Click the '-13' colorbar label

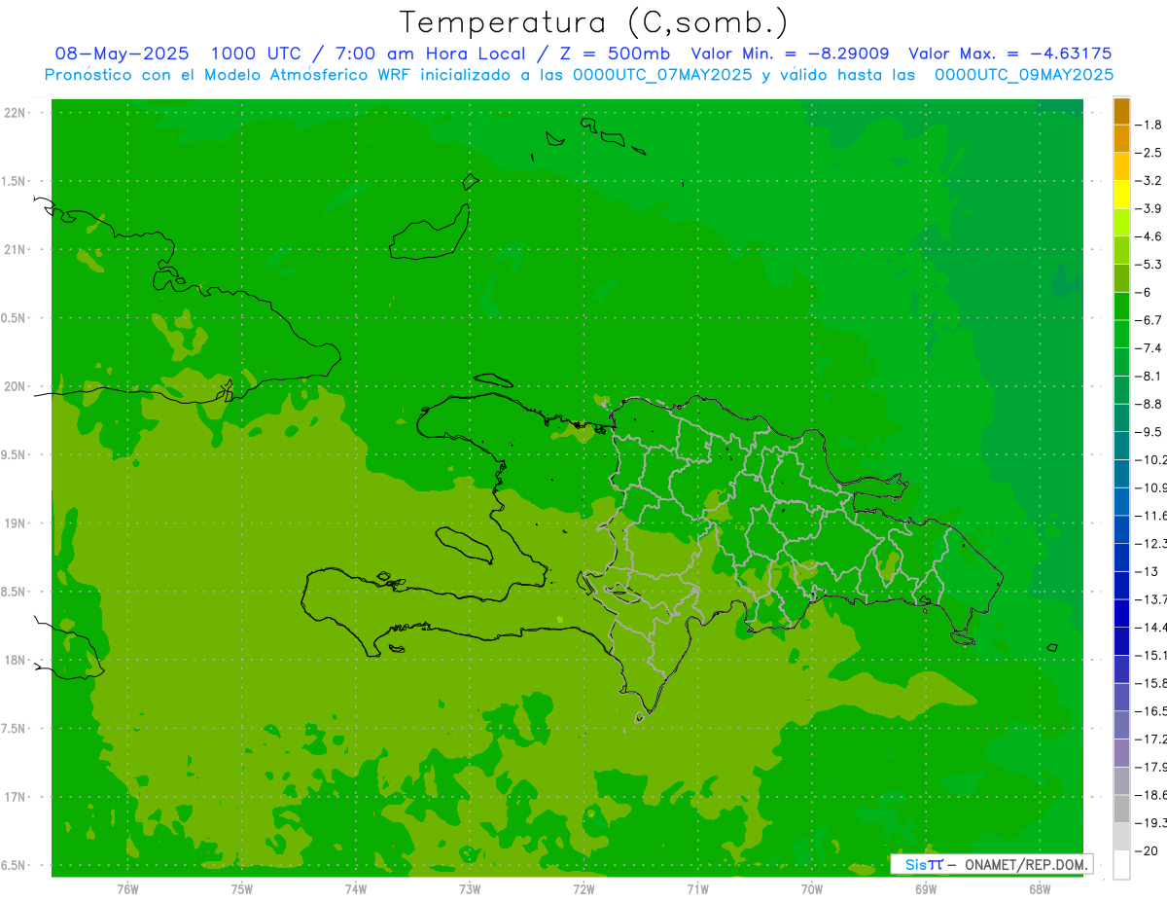1147,571
